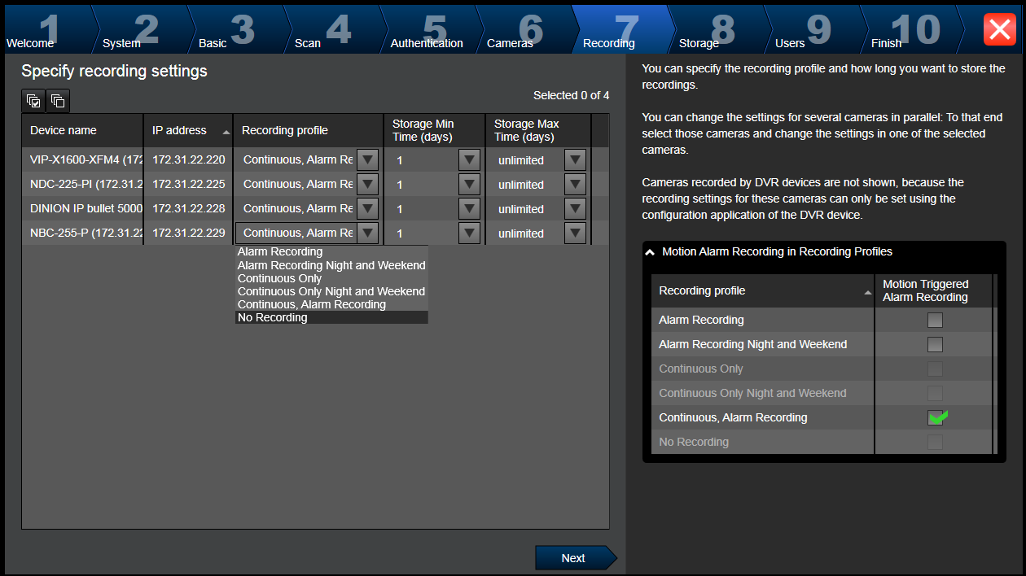Choose Continuous Only Night and Weekend list option
Image resolution: width=1026 pixels, height=576 pixels.
331,291
